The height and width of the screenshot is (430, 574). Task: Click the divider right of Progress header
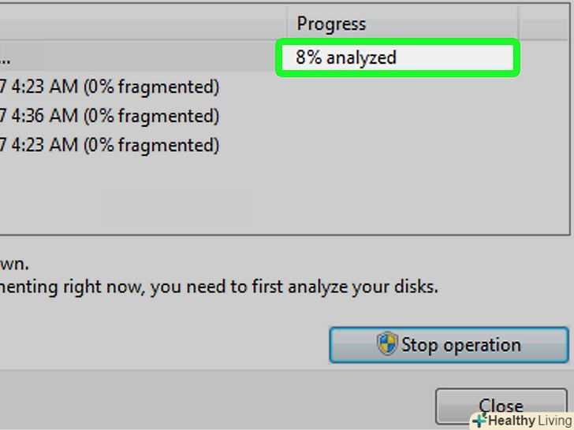coord(518,24)
